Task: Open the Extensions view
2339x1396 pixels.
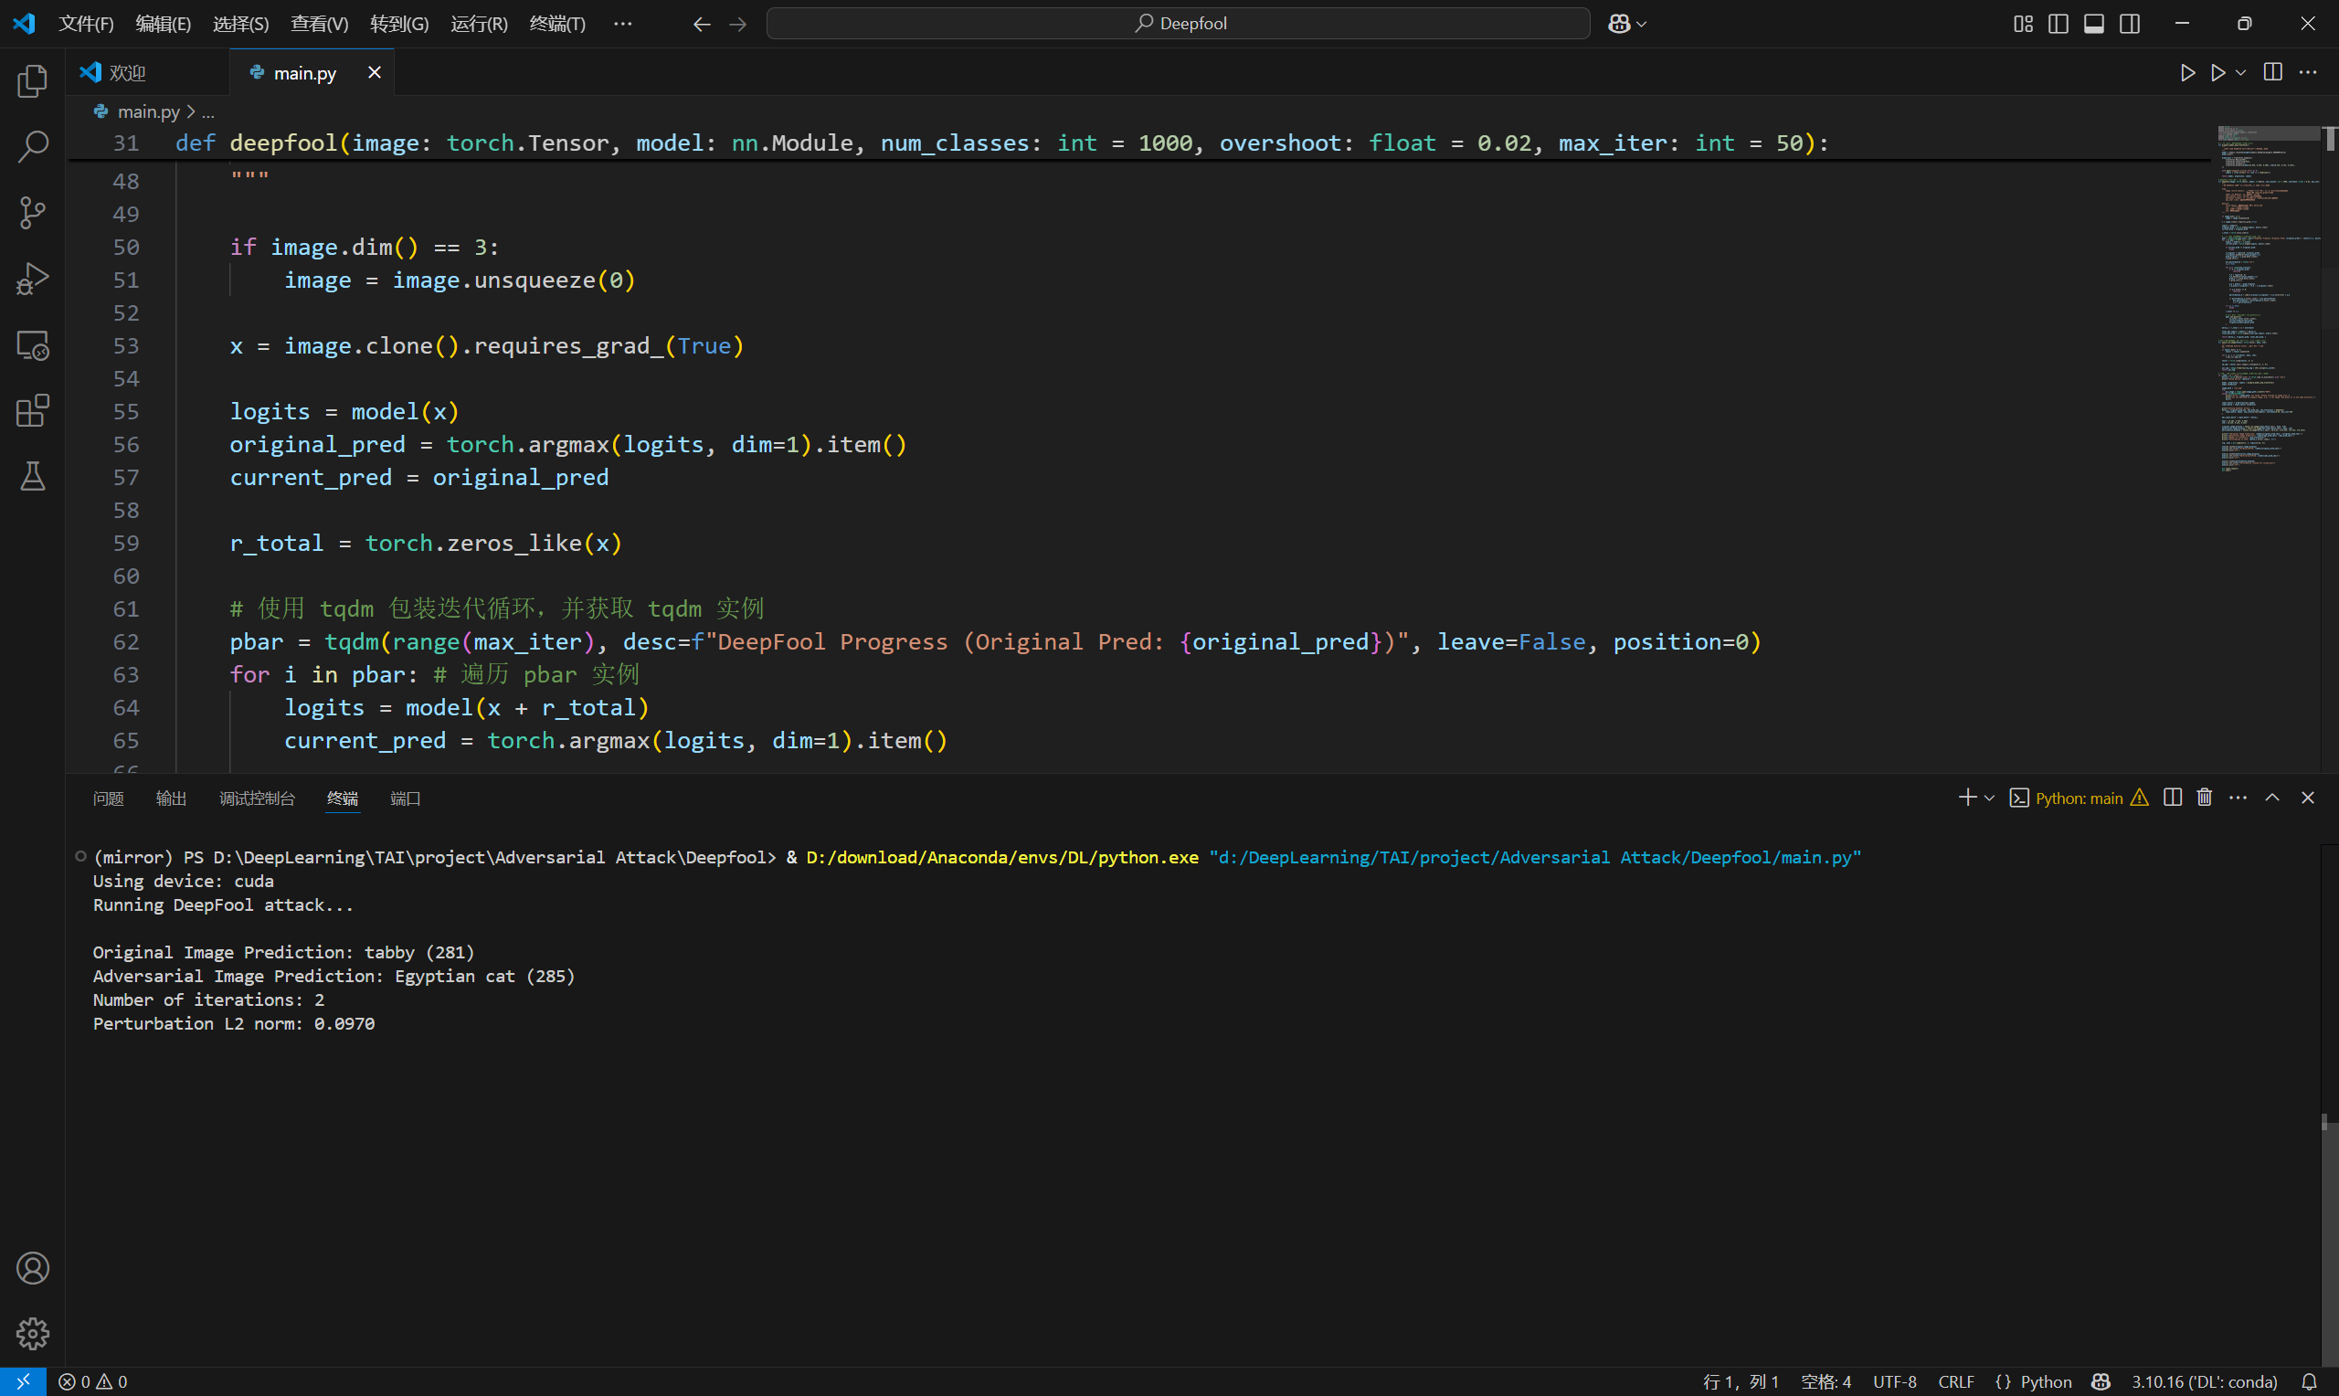Action: coord(33,411)
